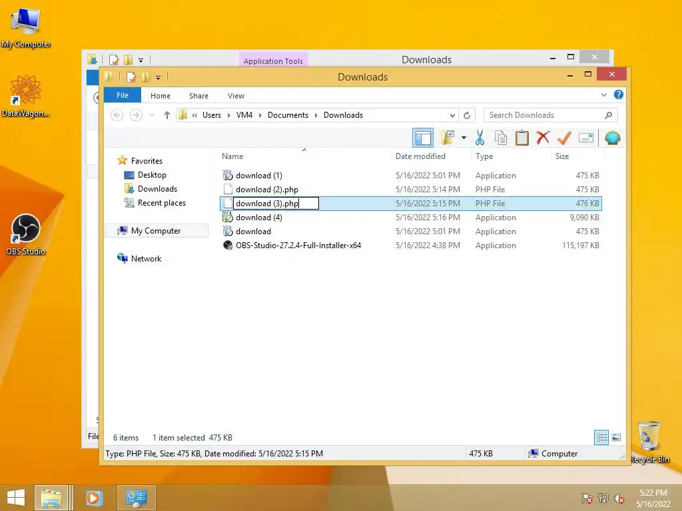Click the folder options toolbar icon
The image size is (682, 511).
click(448, 138)
